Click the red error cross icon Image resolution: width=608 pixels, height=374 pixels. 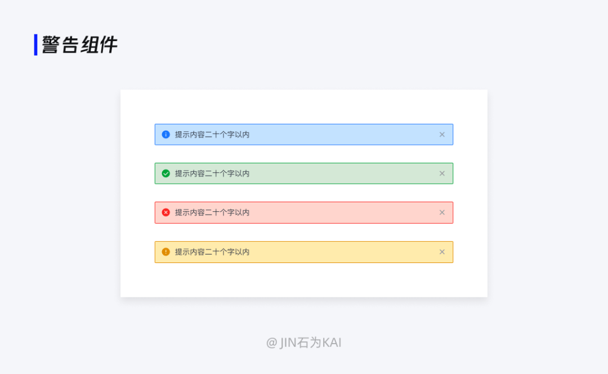[x=166, y=212]
